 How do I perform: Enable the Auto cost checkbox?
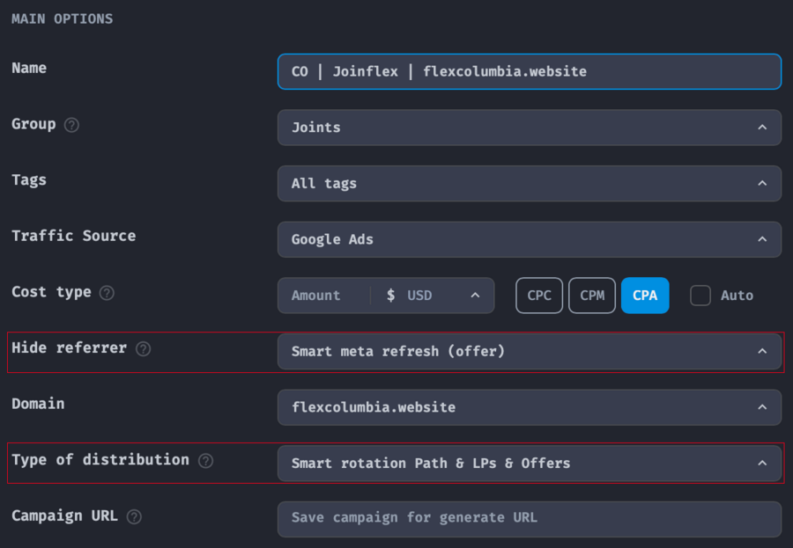[x=700, y=296]
